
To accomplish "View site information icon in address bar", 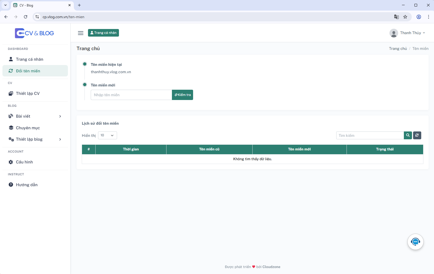I will pos(37,17).
